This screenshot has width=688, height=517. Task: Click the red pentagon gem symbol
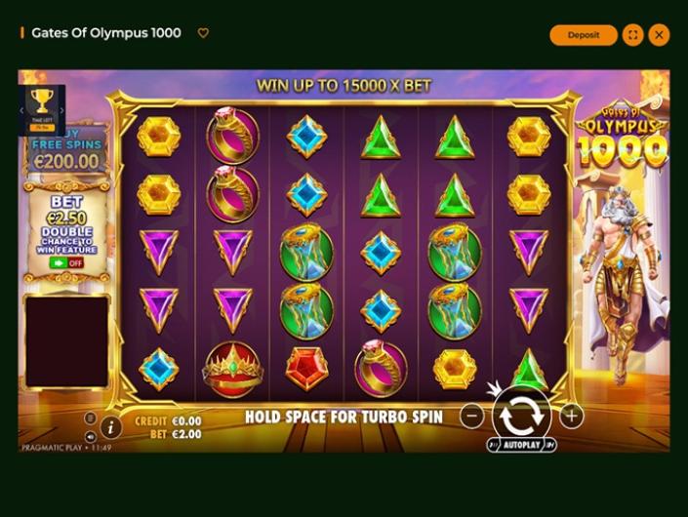click(x=306, y=369)
